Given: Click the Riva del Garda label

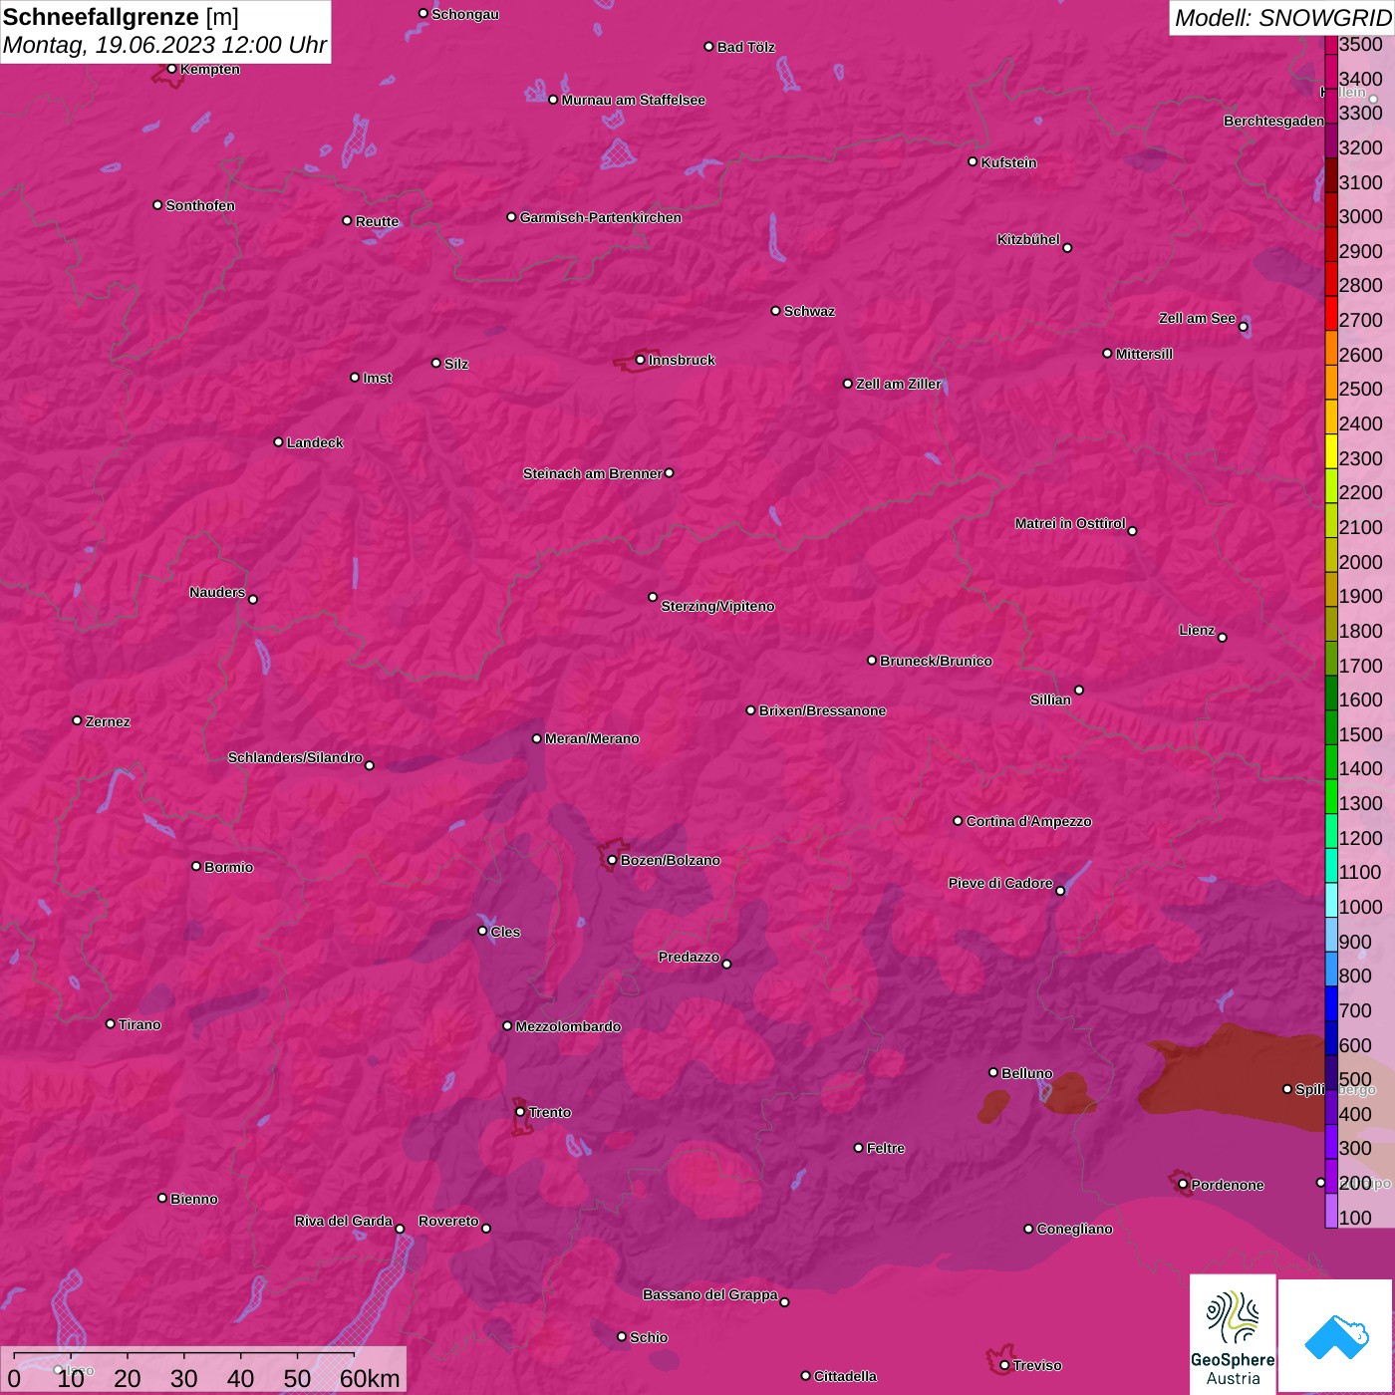Looking at the screenshot, I should (x=344, y=1221).
